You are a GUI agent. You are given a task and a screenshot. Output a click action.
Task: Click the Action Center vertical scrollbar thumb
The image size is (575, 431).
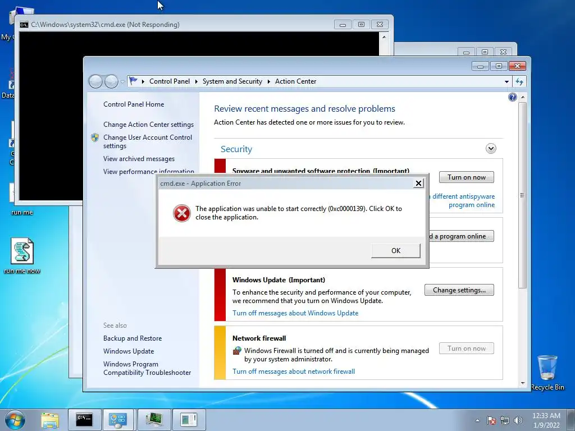[523, 195]
